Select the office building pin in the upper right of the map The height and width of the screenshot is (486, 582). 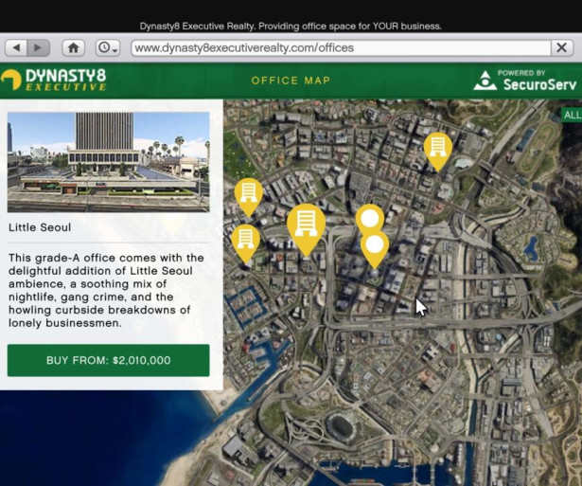click(x=438, y=150)
